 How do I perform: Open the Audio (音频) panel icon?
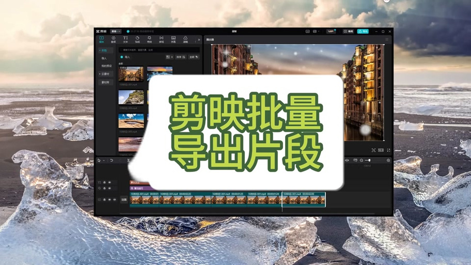(x=113, y=39)
